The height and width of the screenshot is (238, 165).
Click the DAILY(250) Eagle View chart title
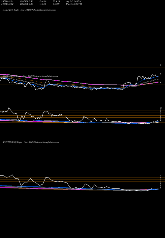(29, 10)
